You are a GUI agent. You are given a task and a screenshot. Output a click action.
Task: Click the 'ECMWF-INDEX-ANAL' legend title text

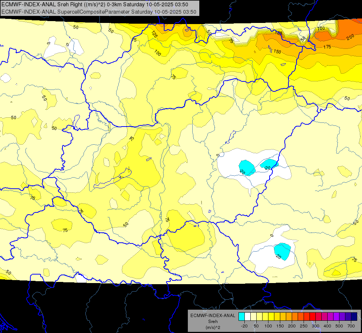[x=213, y=316]
